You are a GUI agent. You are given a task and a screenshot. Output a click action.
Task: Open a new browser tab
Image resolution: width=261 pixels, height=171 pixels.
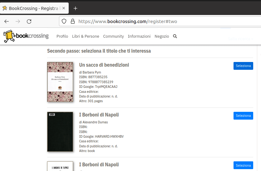[75, 8]
